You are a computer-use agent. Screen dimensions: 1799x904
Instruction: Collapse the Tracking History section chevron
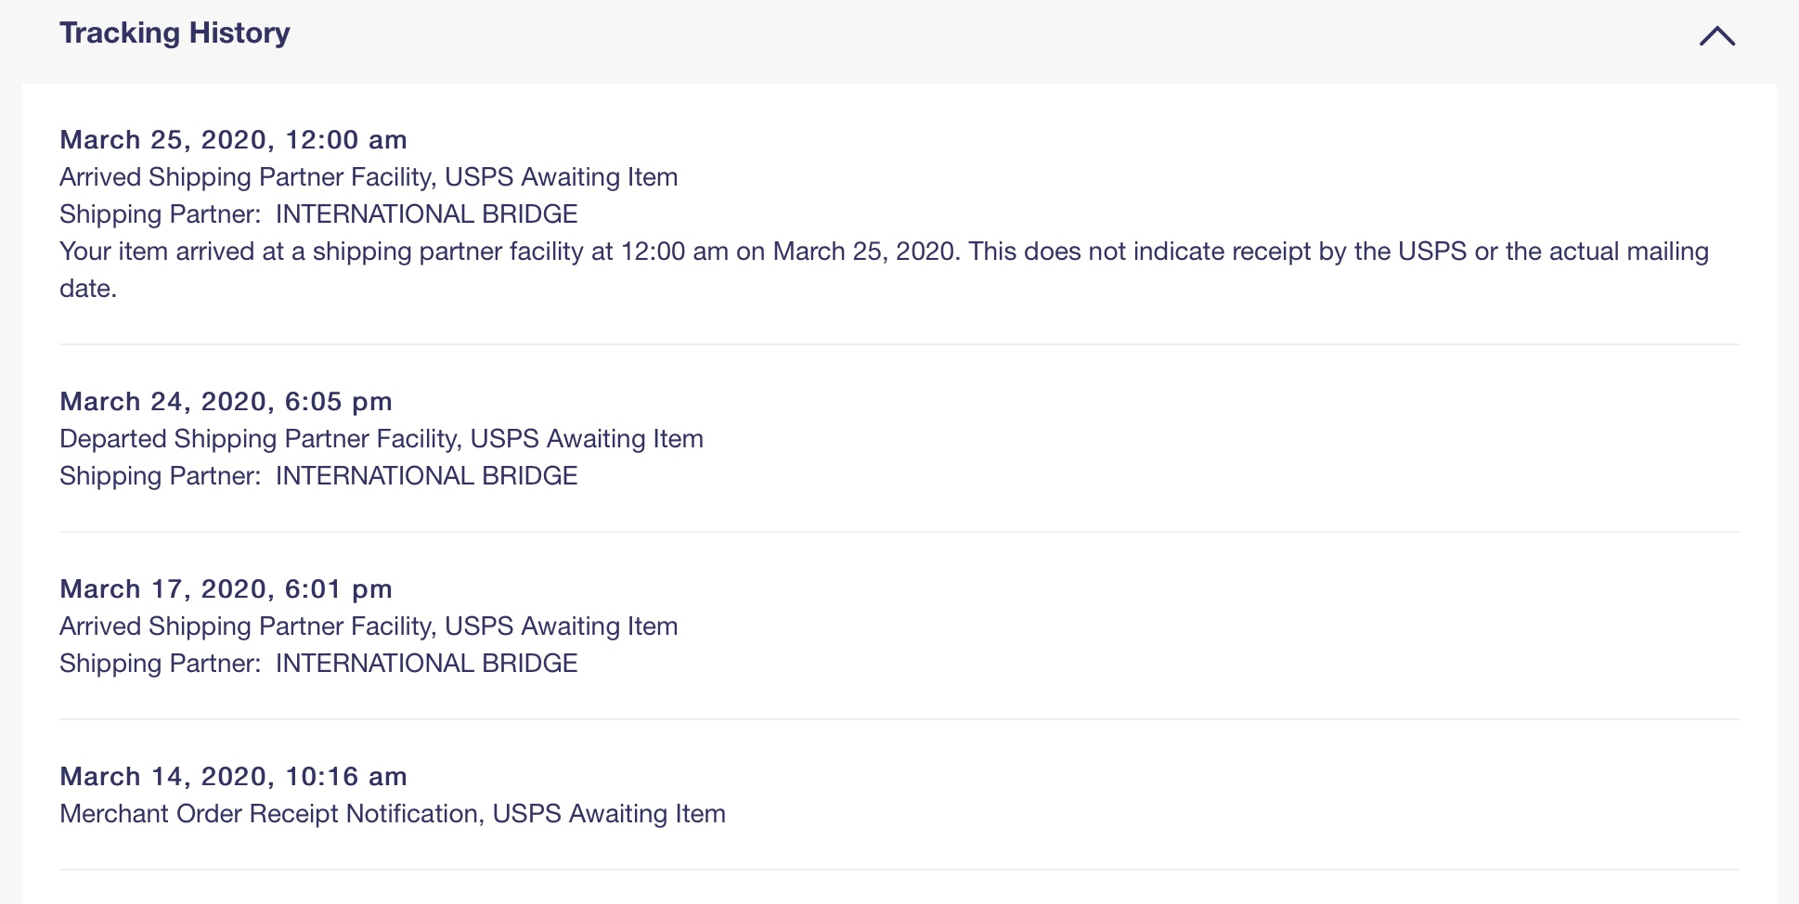pos(1716,36)
